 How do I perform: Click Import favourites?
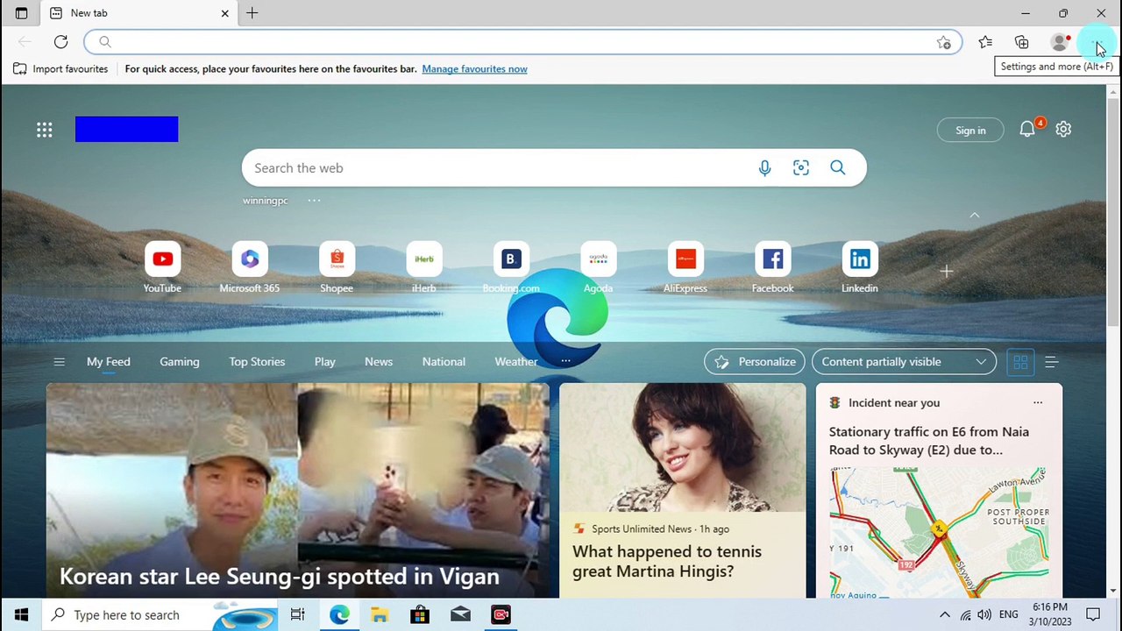60,69
